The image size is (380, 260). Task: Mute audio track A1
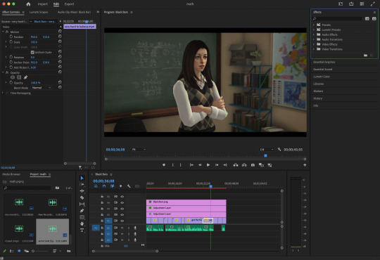pyautogui.click(x=122, y=228)
